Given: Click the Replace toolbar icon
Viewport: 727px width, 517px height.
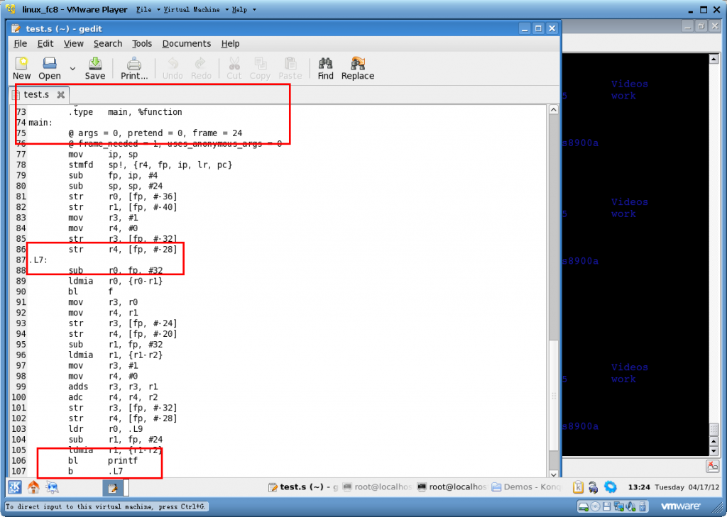Looking at the screenshot, I should (x=358, y=68).
